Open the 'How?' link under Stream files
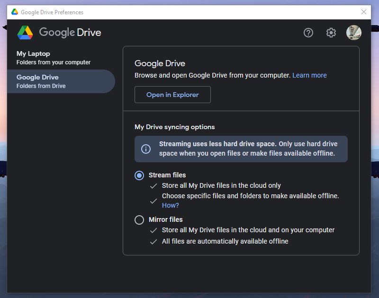 pyautogui.click(x=170, y=205)
